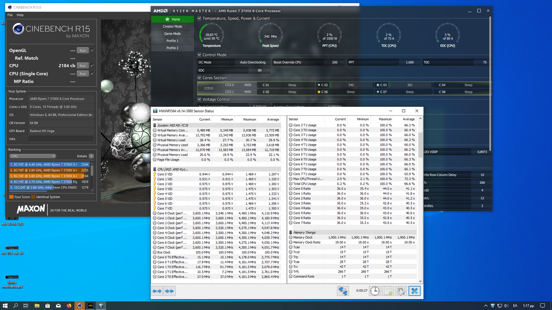
Task: Click star marker on Ryzen Master C 03
Action: point(378,85)
